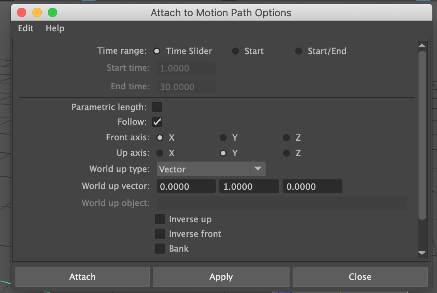Apply the motion path settings

click(x=221, y=276)
